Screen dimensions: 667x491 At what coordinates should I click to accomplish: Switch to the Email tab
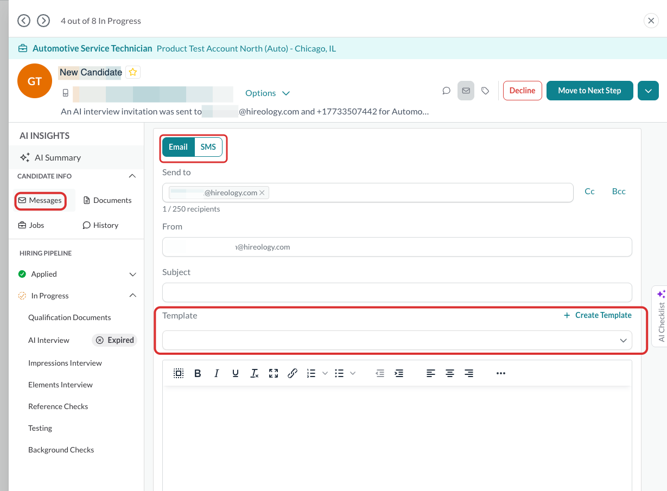coord(178,147)
